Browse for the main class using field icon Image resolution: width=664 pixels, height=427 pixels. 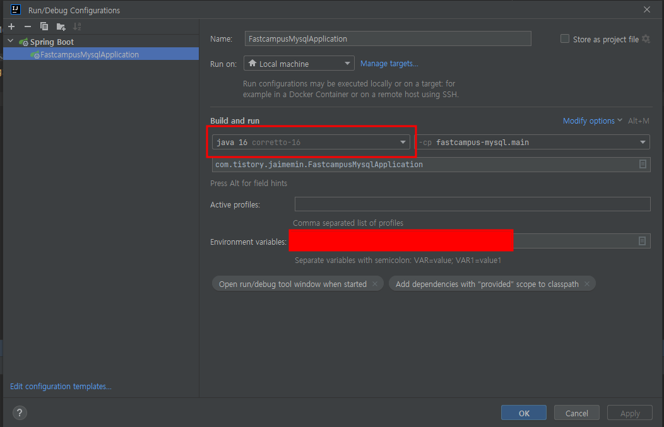tap(643, 164)
